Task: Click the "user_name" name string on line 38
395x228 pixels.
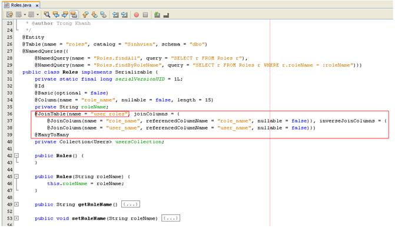Action: 123,128
